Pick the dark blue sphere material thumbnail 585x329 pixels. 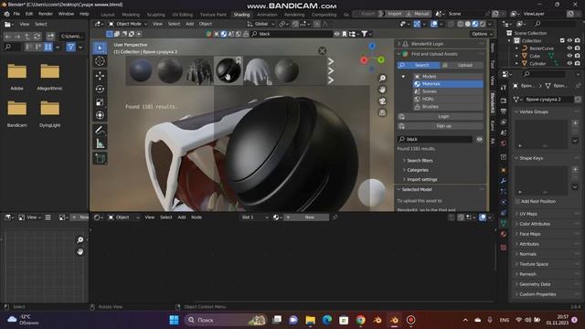point(141,70)
